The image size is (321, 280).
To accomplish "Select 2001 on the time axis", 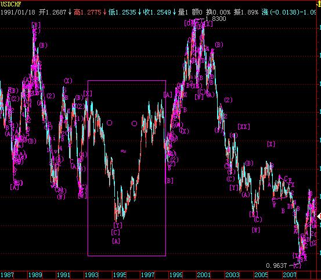I will click(x=204, y=275).
